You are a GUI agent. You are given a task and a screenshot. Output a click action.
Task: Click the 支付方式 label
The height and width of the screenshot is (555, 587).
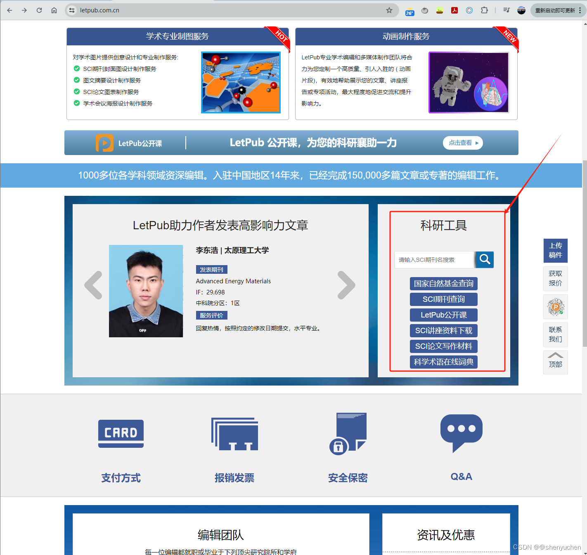[x=121, y=478]
